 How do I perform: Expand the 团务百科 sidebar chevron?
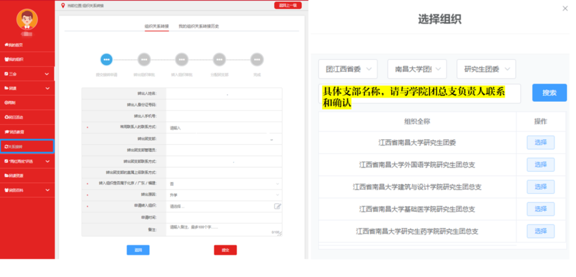pyautogui.click(x=47, y=190)
